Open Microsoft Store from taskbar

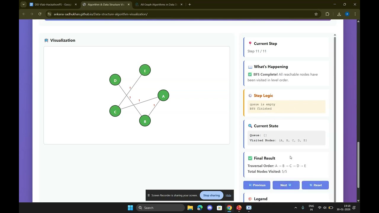pyautogui.click(x=219, y=208)
